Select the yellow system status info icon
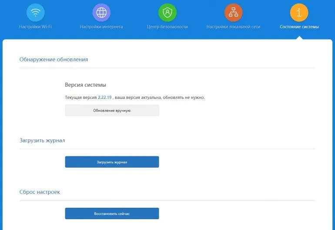The width and height of the screenshot is (335, 230). coord(299,12)
